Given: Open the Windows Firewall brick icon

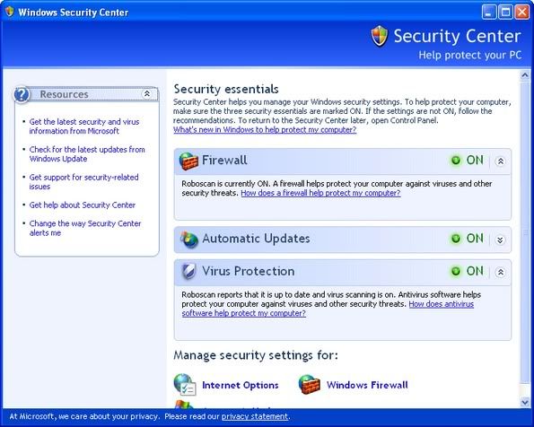Looking at the screenshot, I should coord(310,385).
